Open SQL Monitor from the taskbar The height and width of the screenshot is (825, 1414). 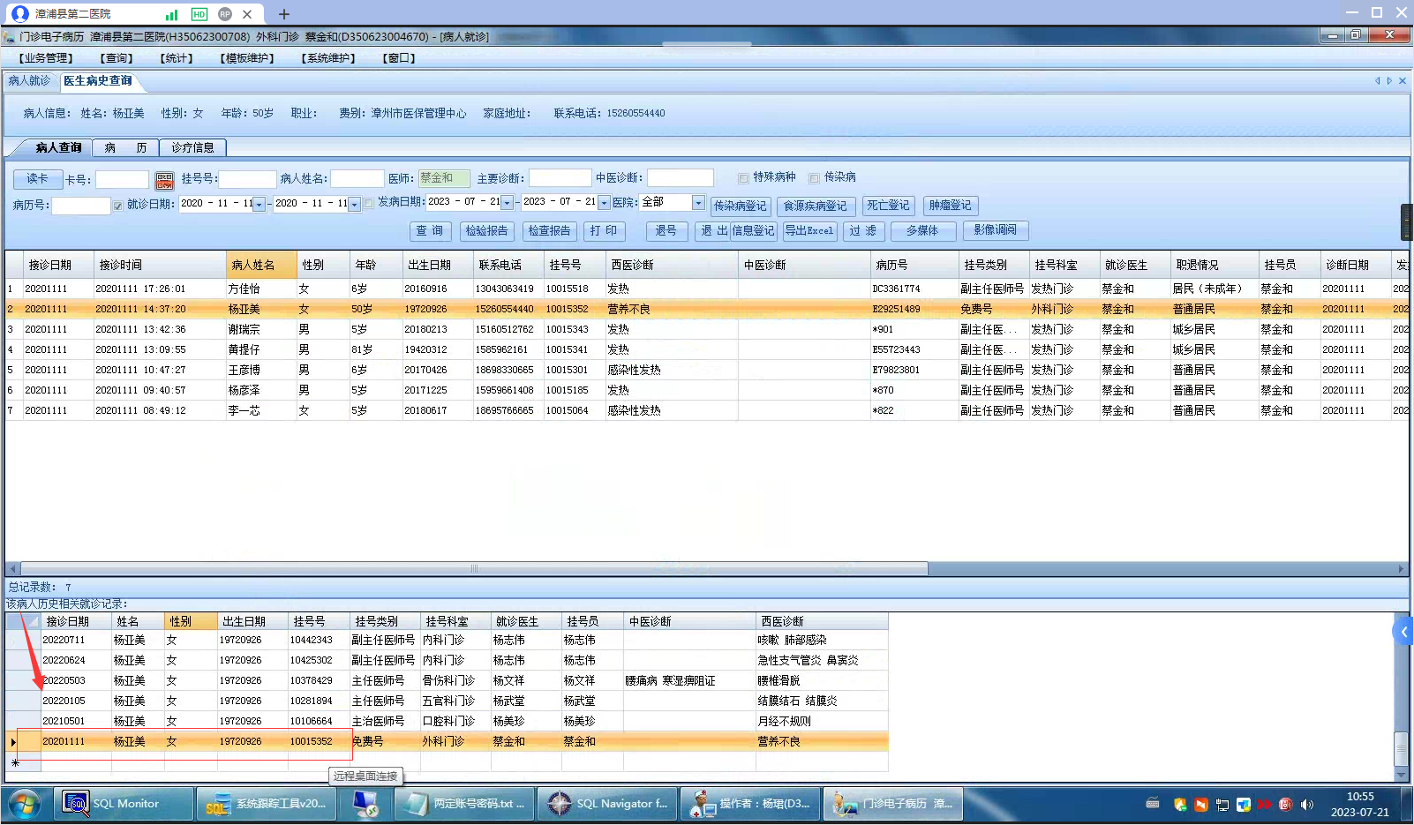point(124,805)
